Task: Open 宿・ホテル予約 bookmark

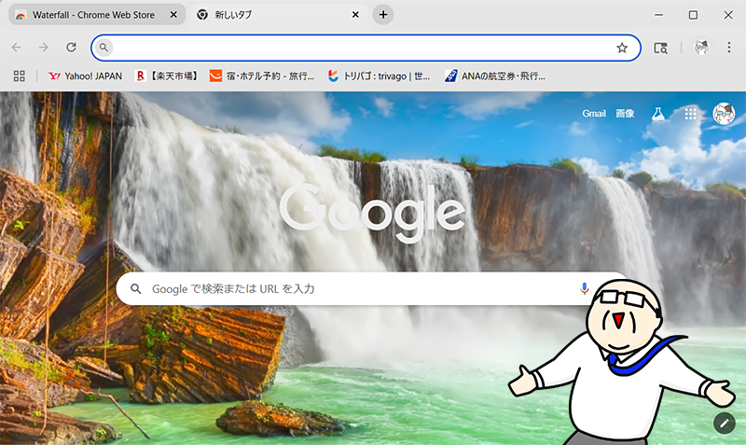Action: (262, 76)
